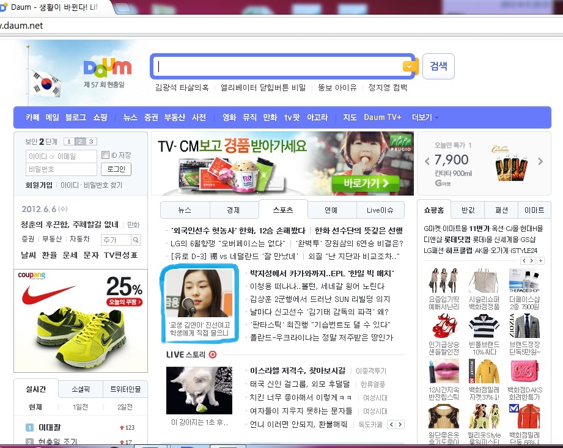Open the Daum TV+ link
This screenshot has width=563, height=448.
click(383, 117)
